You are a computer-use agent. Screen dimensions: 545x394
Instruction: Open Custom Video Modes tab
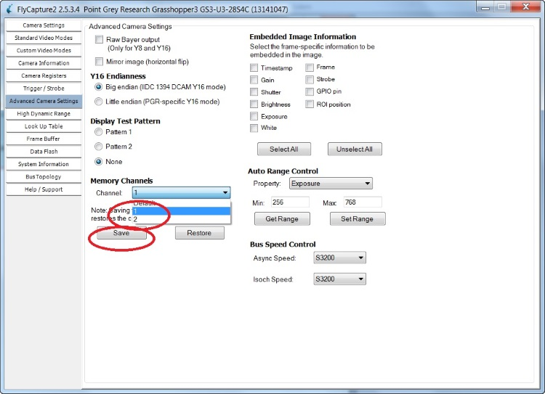(x=44, y=50)
